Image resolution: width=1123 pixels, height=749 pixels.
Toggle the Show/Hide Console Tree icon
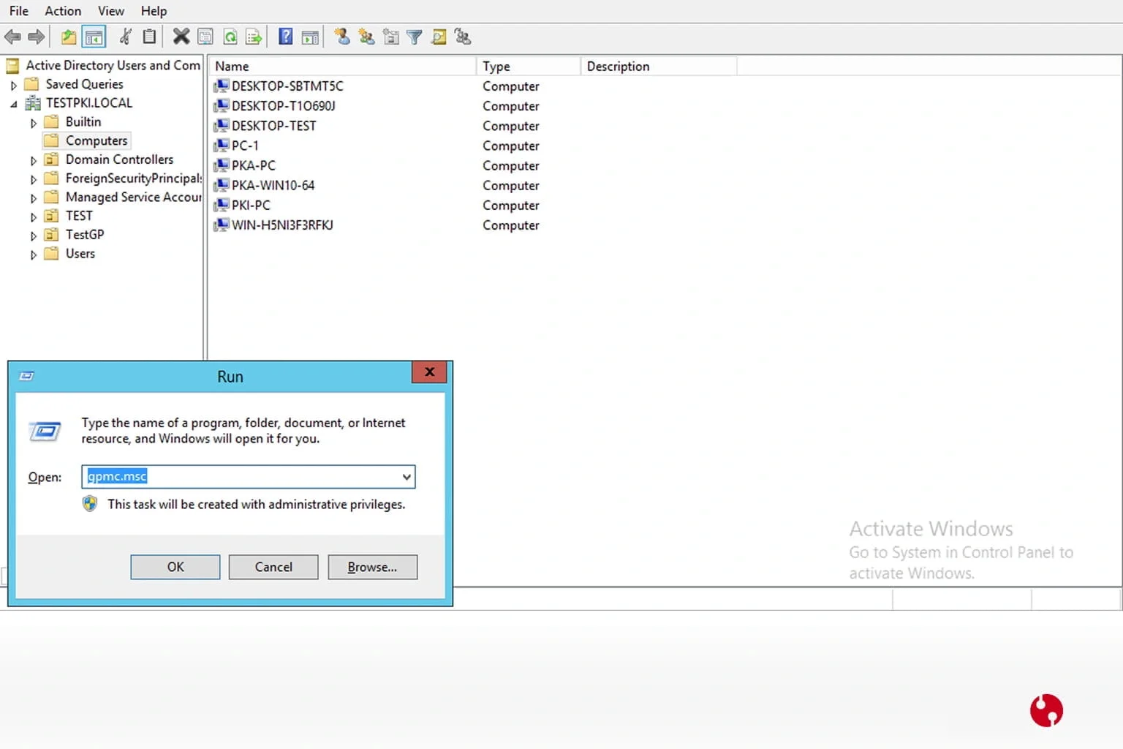(x=94, y=37)
